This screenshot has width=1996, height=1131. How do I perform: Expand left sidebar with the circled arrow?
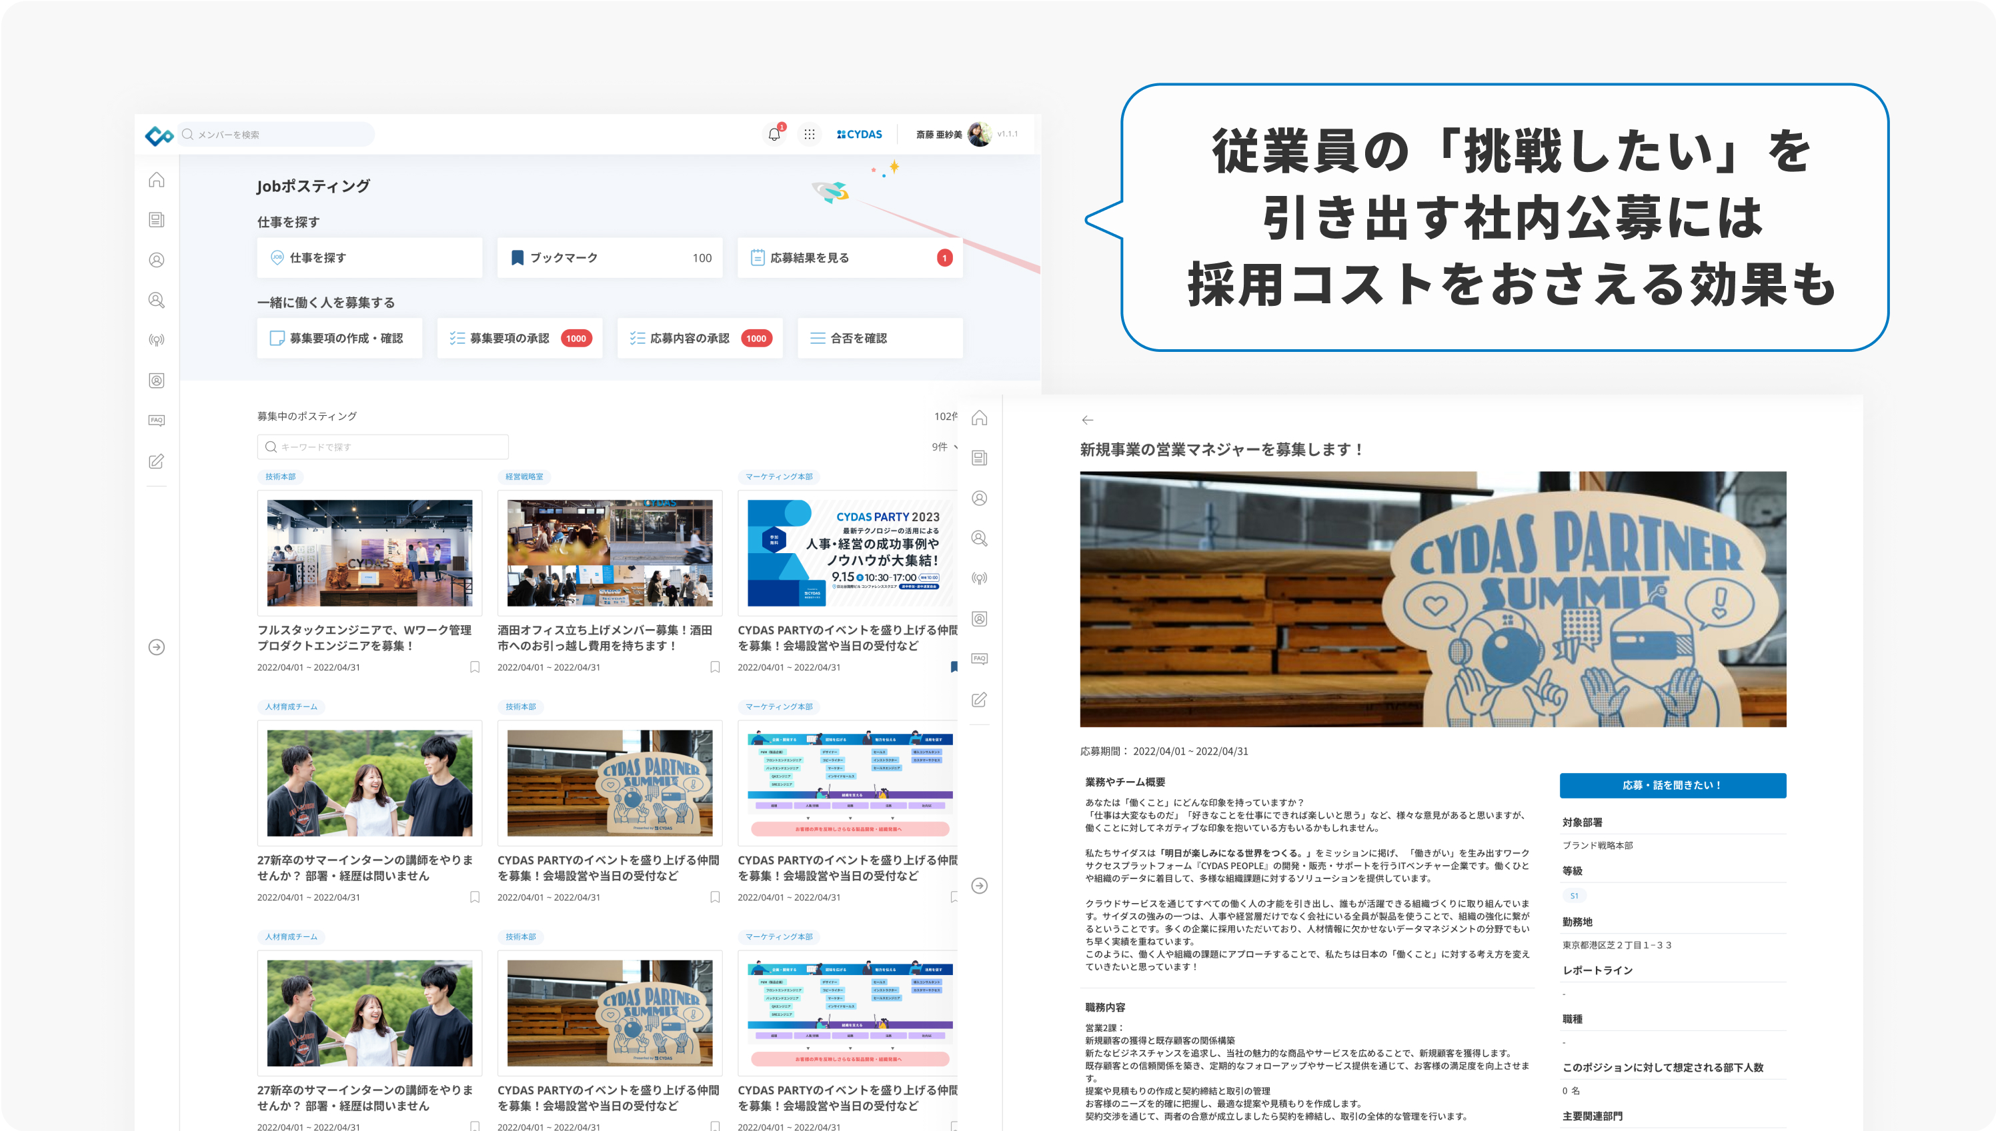coord(156,647)
